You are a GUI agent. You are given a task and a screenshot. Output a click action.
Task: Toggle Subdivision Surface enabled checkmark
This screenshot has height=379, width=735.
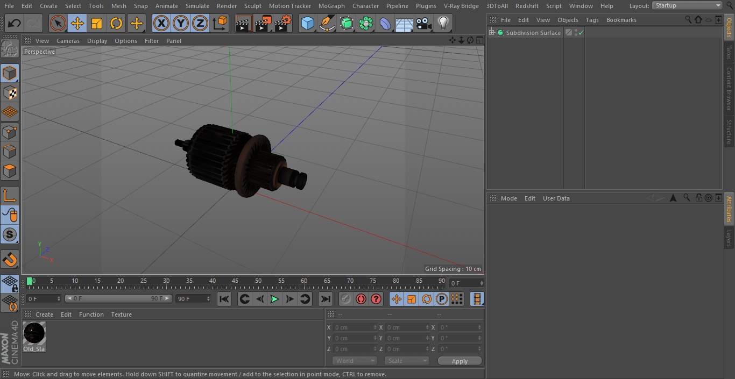pyautogui.click(x=581, y=33)
